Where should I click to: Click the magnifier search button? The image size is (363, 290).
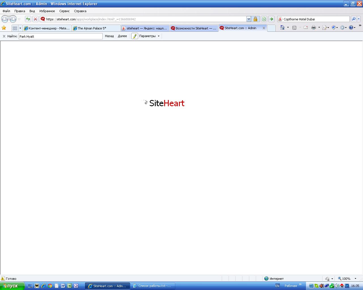[x=353, y=19]
